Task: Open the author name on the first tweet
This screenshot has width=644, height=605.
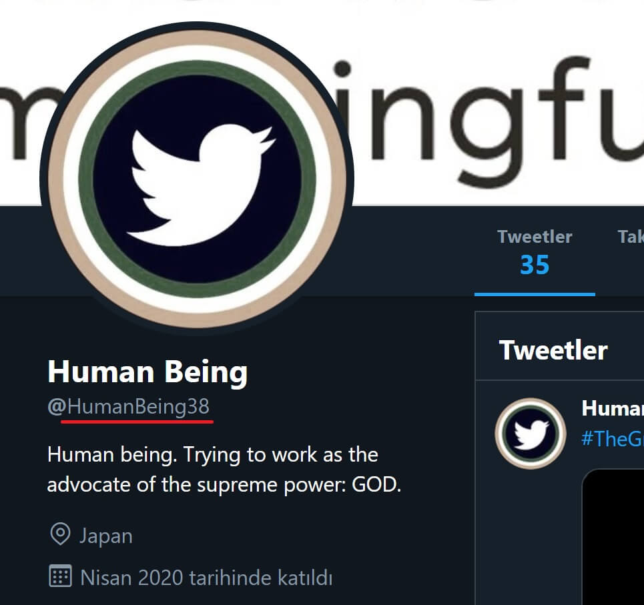Action: point(612,408)
